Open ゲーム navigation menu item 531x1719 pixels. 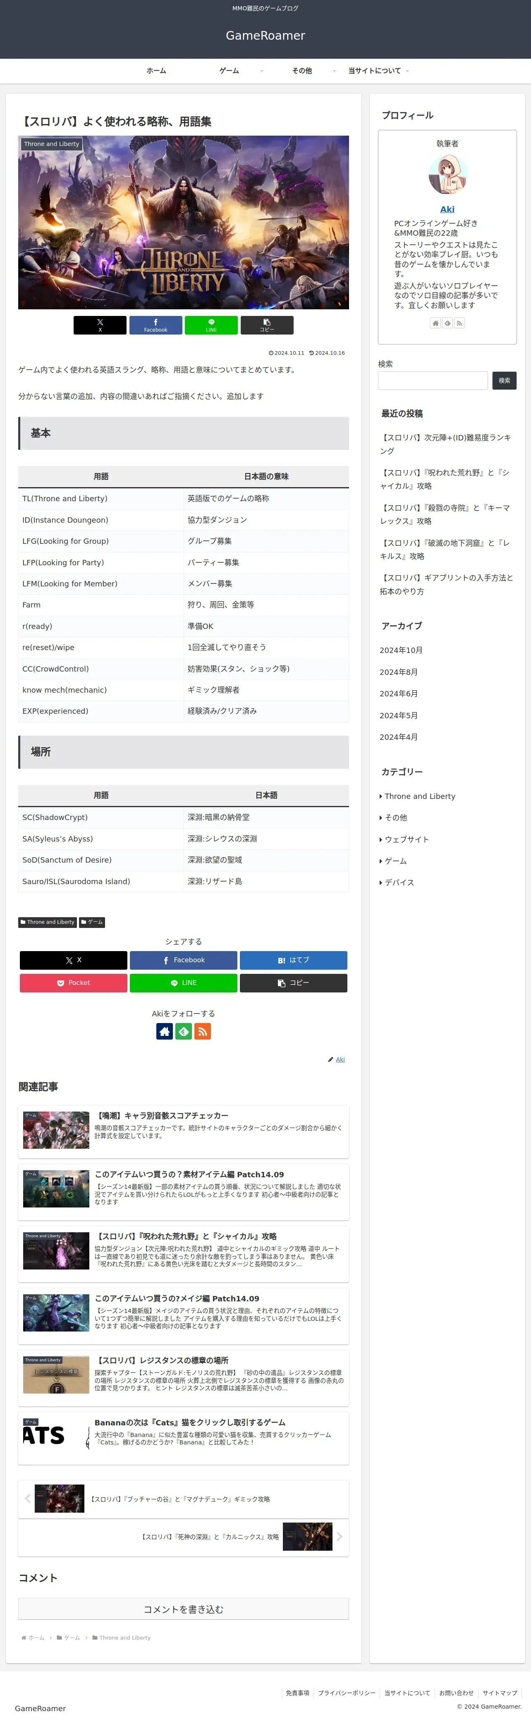229,71
